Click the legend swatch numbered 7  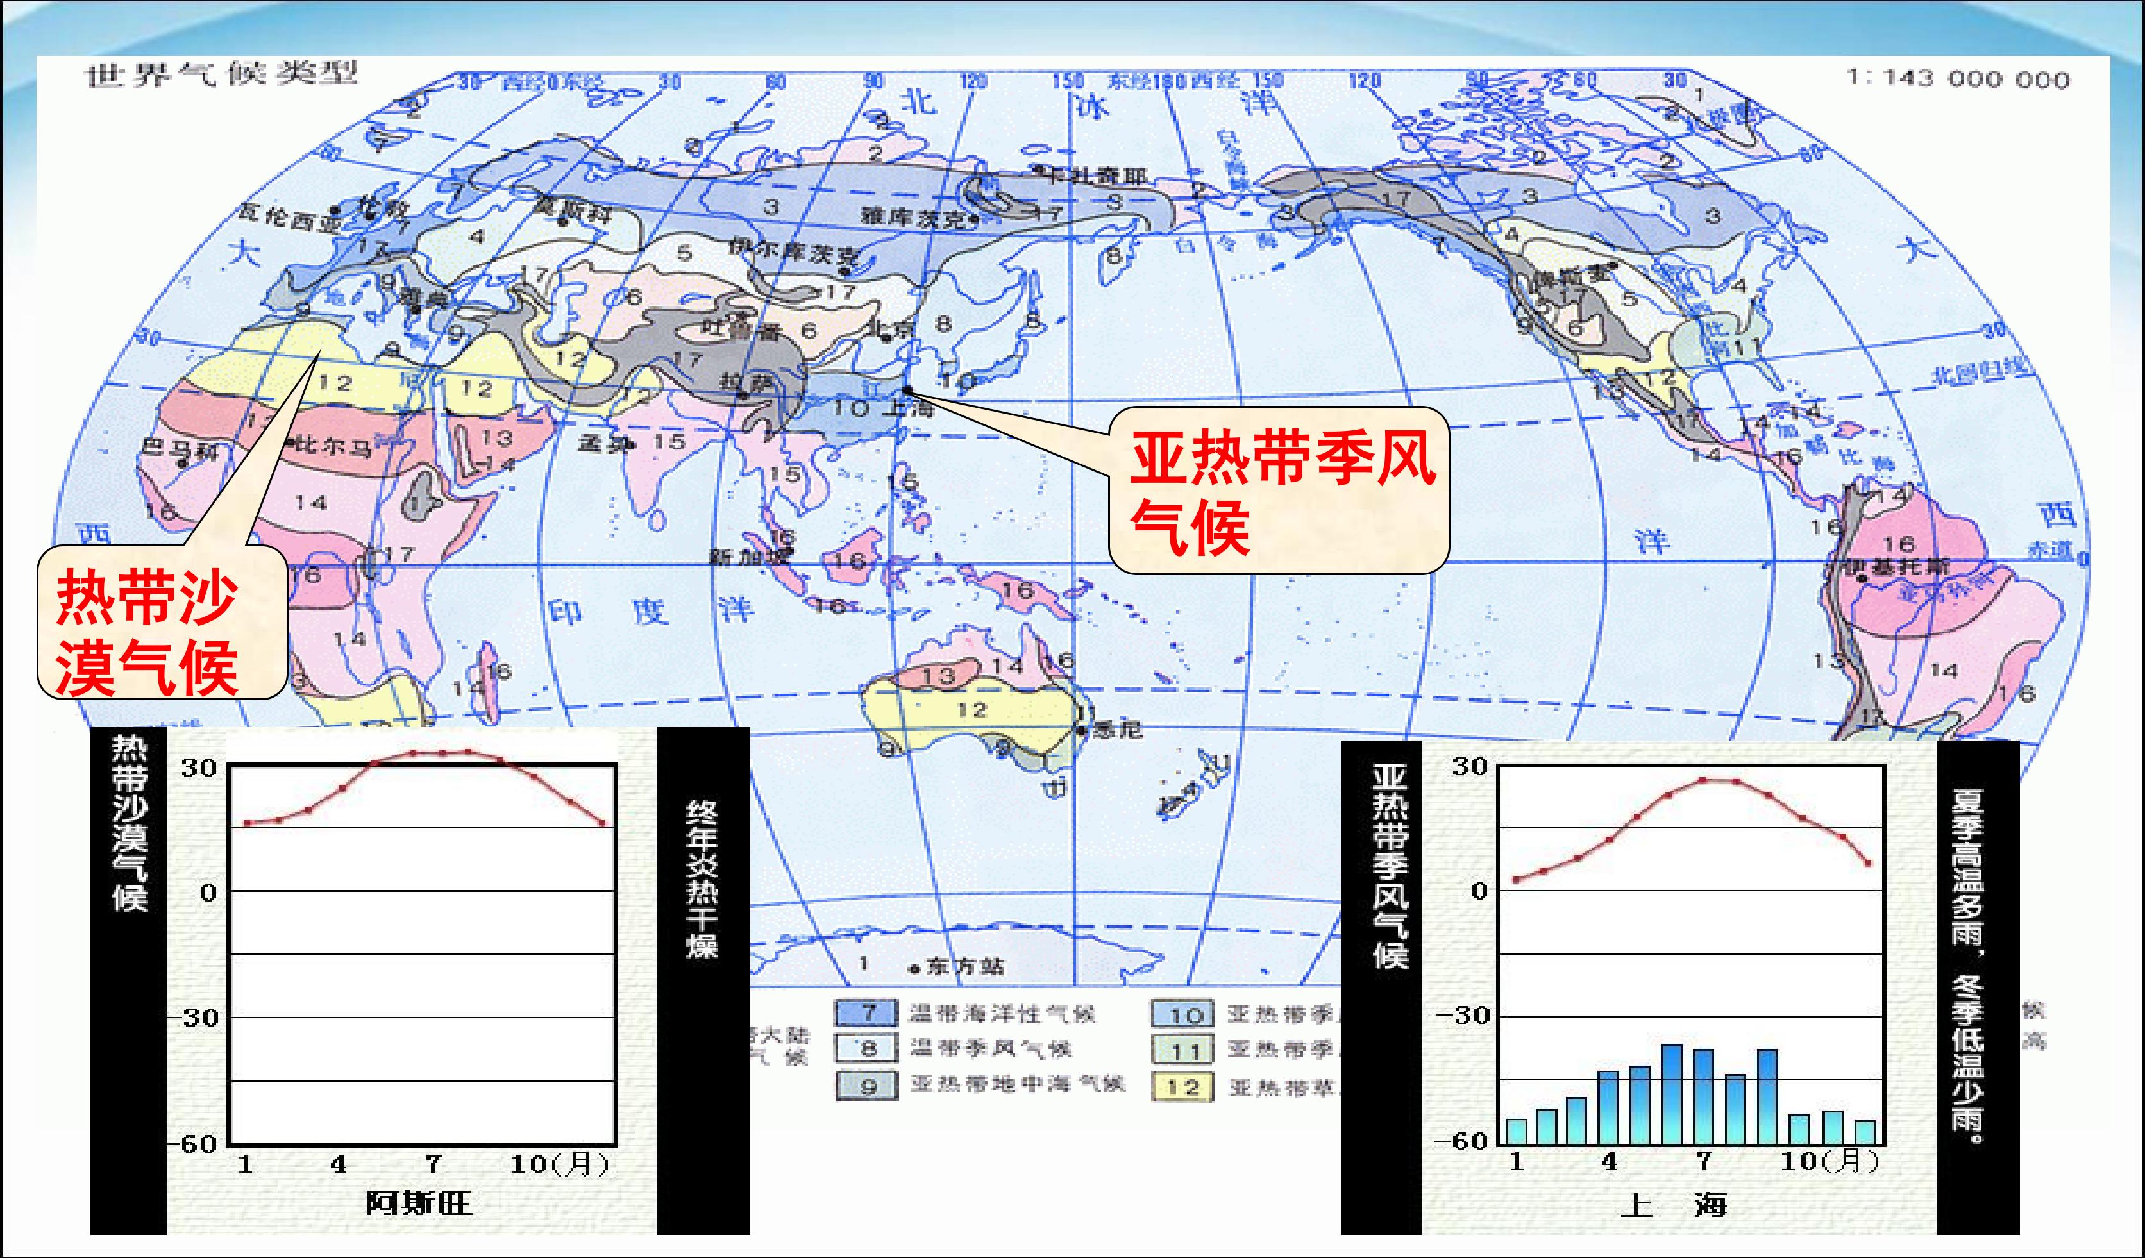click(866, 1013)
